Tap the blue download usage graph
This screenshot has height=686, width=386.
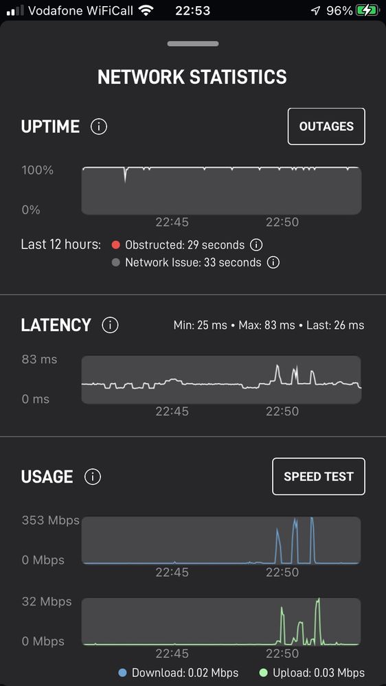coord(221,540)
